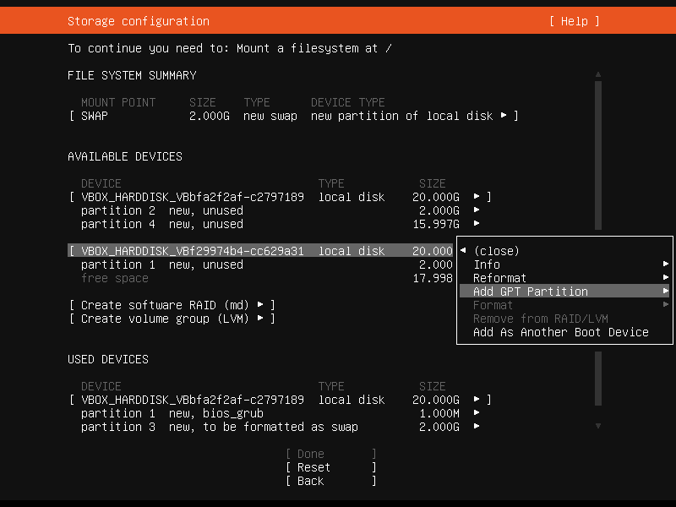The image size is (676, 507).
Task: Expand arrow for partition 4 (15.997G)
Action: click(x=477, y=223)
